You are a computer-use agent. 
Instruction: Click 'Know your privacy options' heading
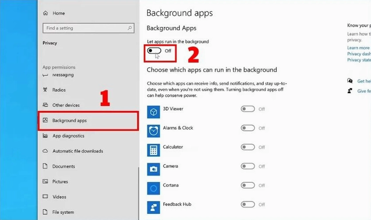coord(359,25)
